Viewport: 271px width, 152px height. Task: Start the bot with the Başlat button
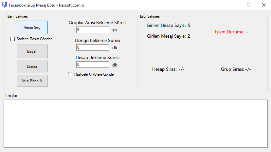tap(32, 51)
